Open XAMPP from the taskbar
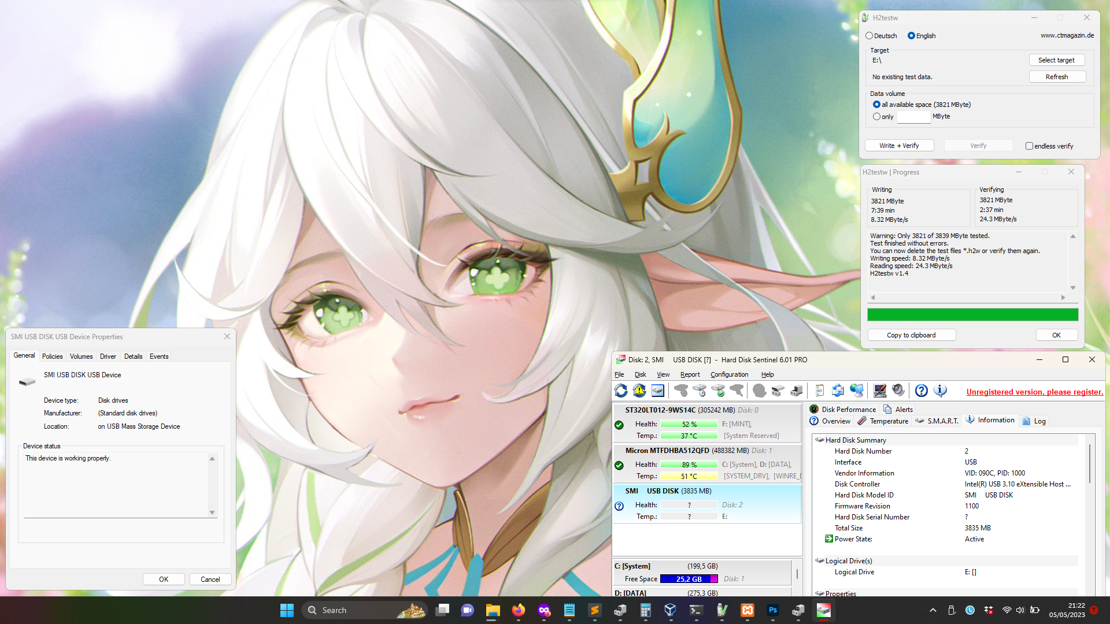This screenshot has height=624, width=1110. [x=747, y=610]
